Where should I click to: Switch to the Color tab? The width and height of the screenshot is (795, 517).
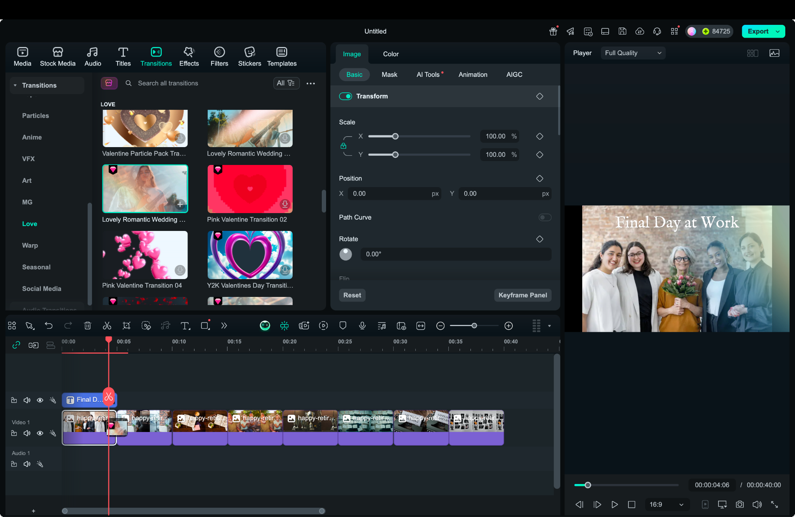[391, 54]
